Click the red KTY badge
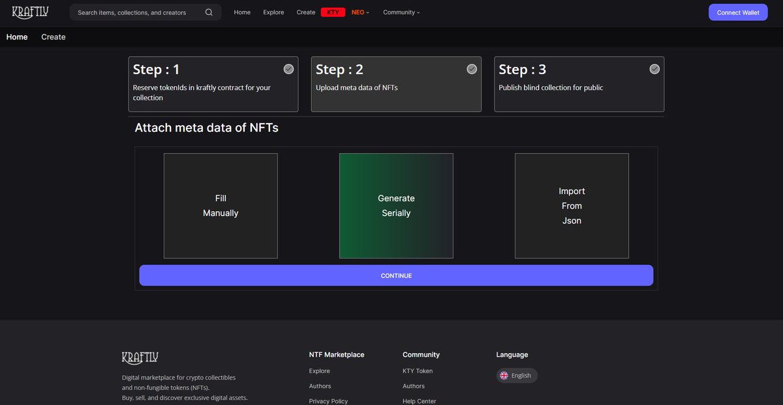Screen dimensions: 783x405 (333, 12)
